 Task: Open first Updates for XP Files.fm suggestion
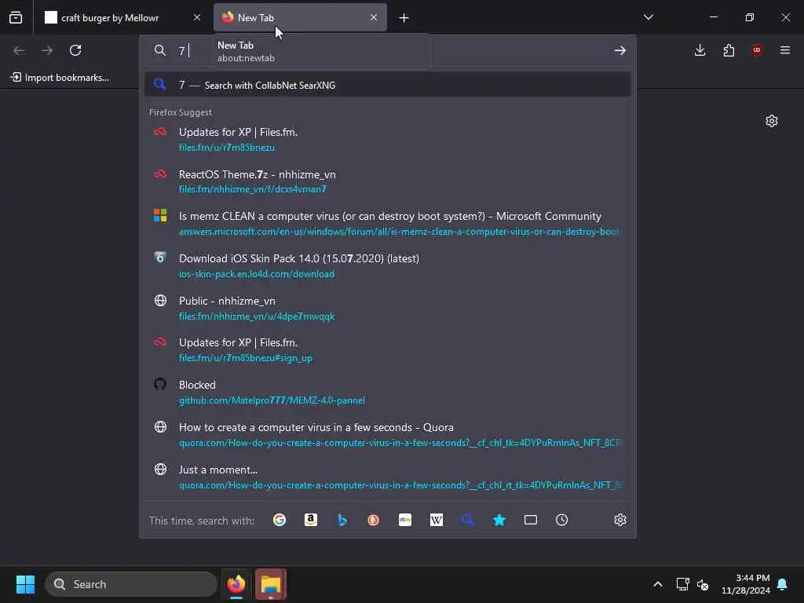[388, 140]
